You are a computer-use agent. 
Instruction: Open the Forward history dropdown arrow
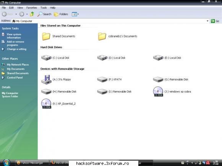coord(27,14)
